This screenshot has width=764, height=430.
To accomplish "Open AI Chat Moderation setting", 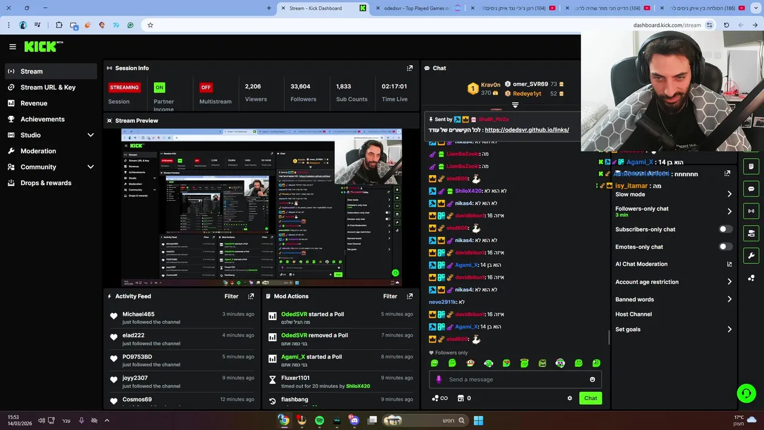I will (x=641, y=264).
